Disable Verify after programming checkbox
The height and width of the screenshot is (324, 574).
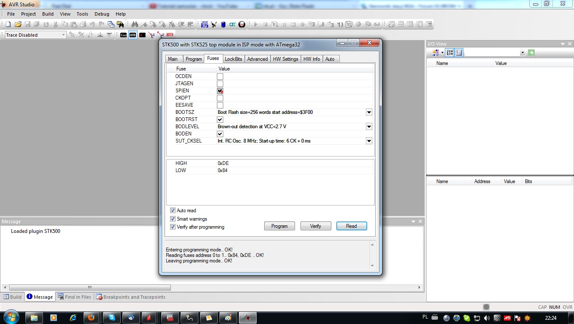click(173, 227)
